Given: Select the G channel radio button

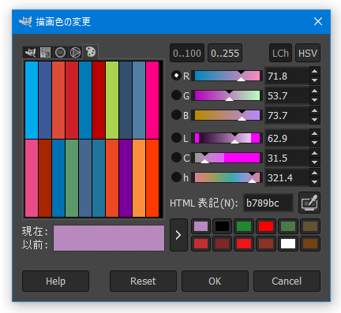Looking at the screenshot, I should click(176, 95).
